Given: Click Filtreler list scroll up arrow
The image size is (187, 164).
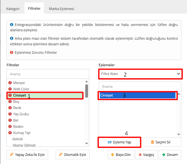Looking at the screenshot, I should [x=87, y=82].
